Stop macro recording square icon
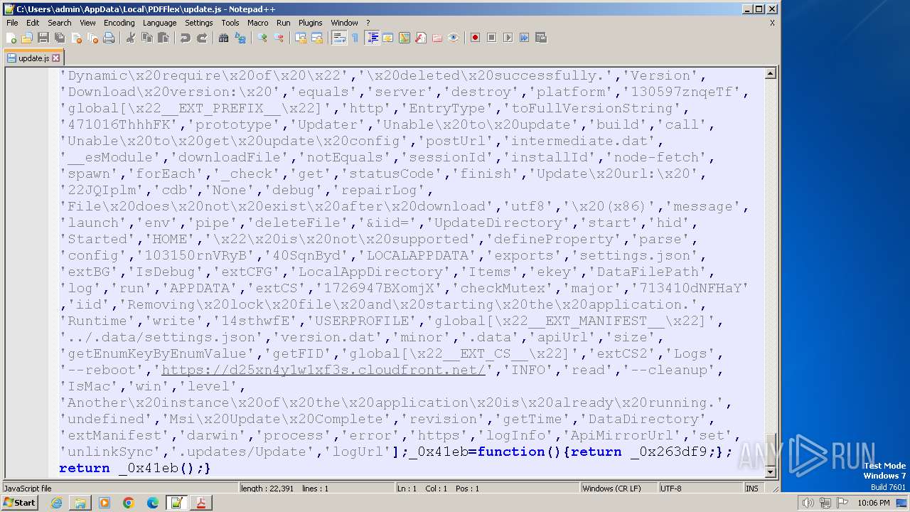The height and width of the screenshot is (512, 910). pyautogui.click(x=491, y=38)
